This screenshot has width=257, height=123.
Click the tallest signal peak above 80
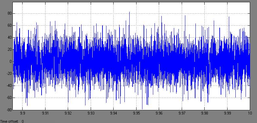129,12
